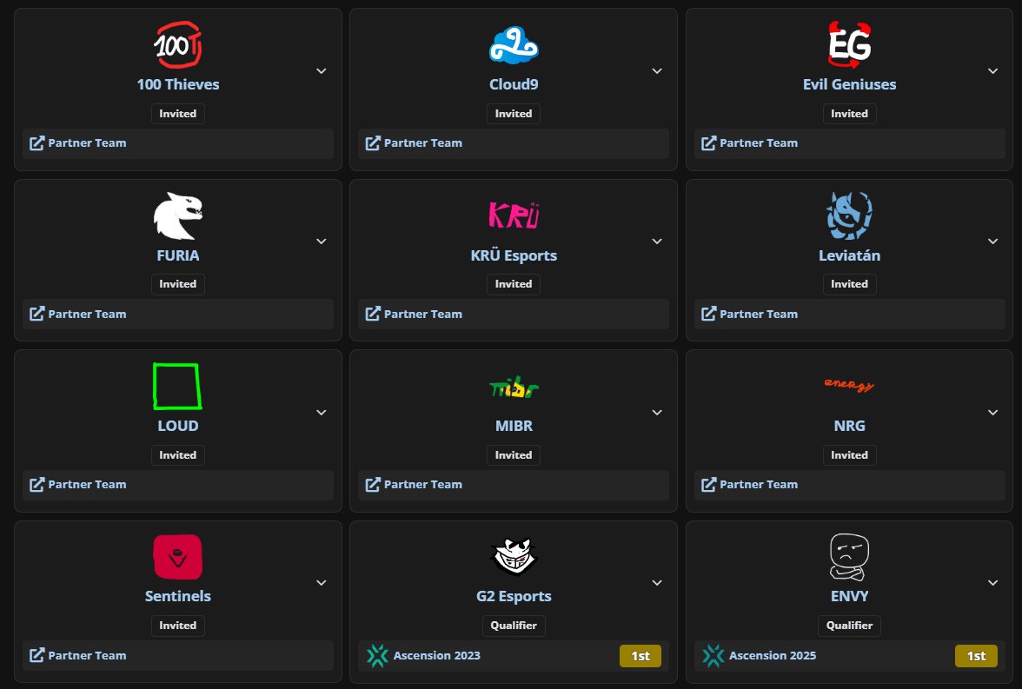Open the Ascension 2023 tournament link
Viewport: 1022px width, 689px height.
[436, 655]
